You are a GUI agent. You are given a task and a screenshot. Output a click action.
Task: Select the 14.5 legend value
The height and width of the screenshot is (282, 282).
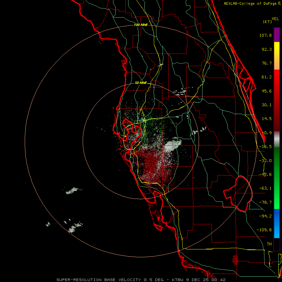267,119
